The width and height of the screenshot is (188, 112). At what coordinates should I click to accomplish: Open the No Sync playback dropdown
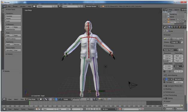pos(109,109)
